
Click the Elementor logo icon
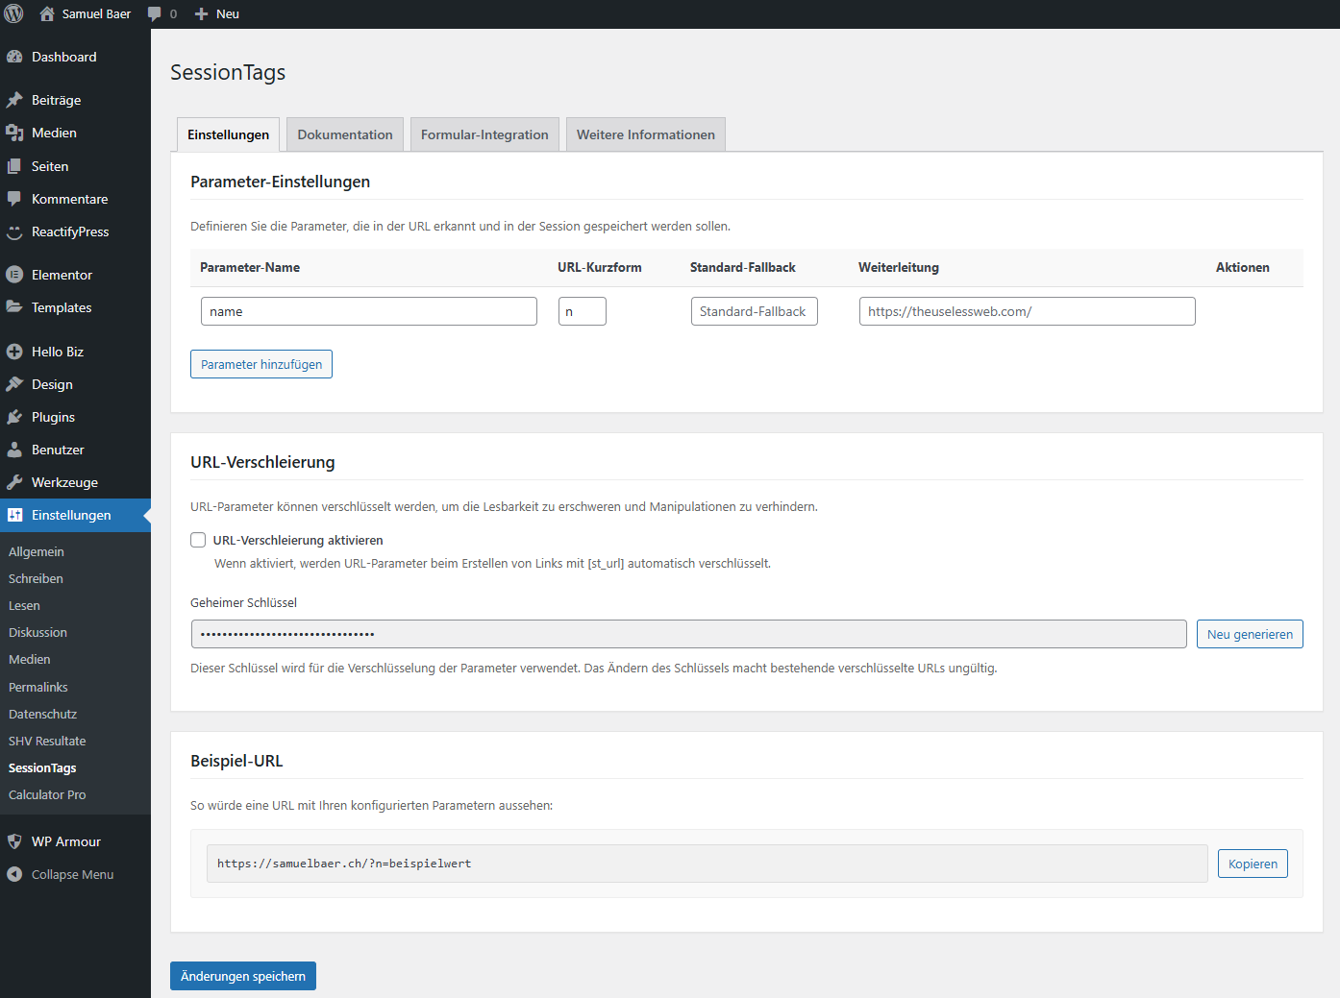pos(14,275)
